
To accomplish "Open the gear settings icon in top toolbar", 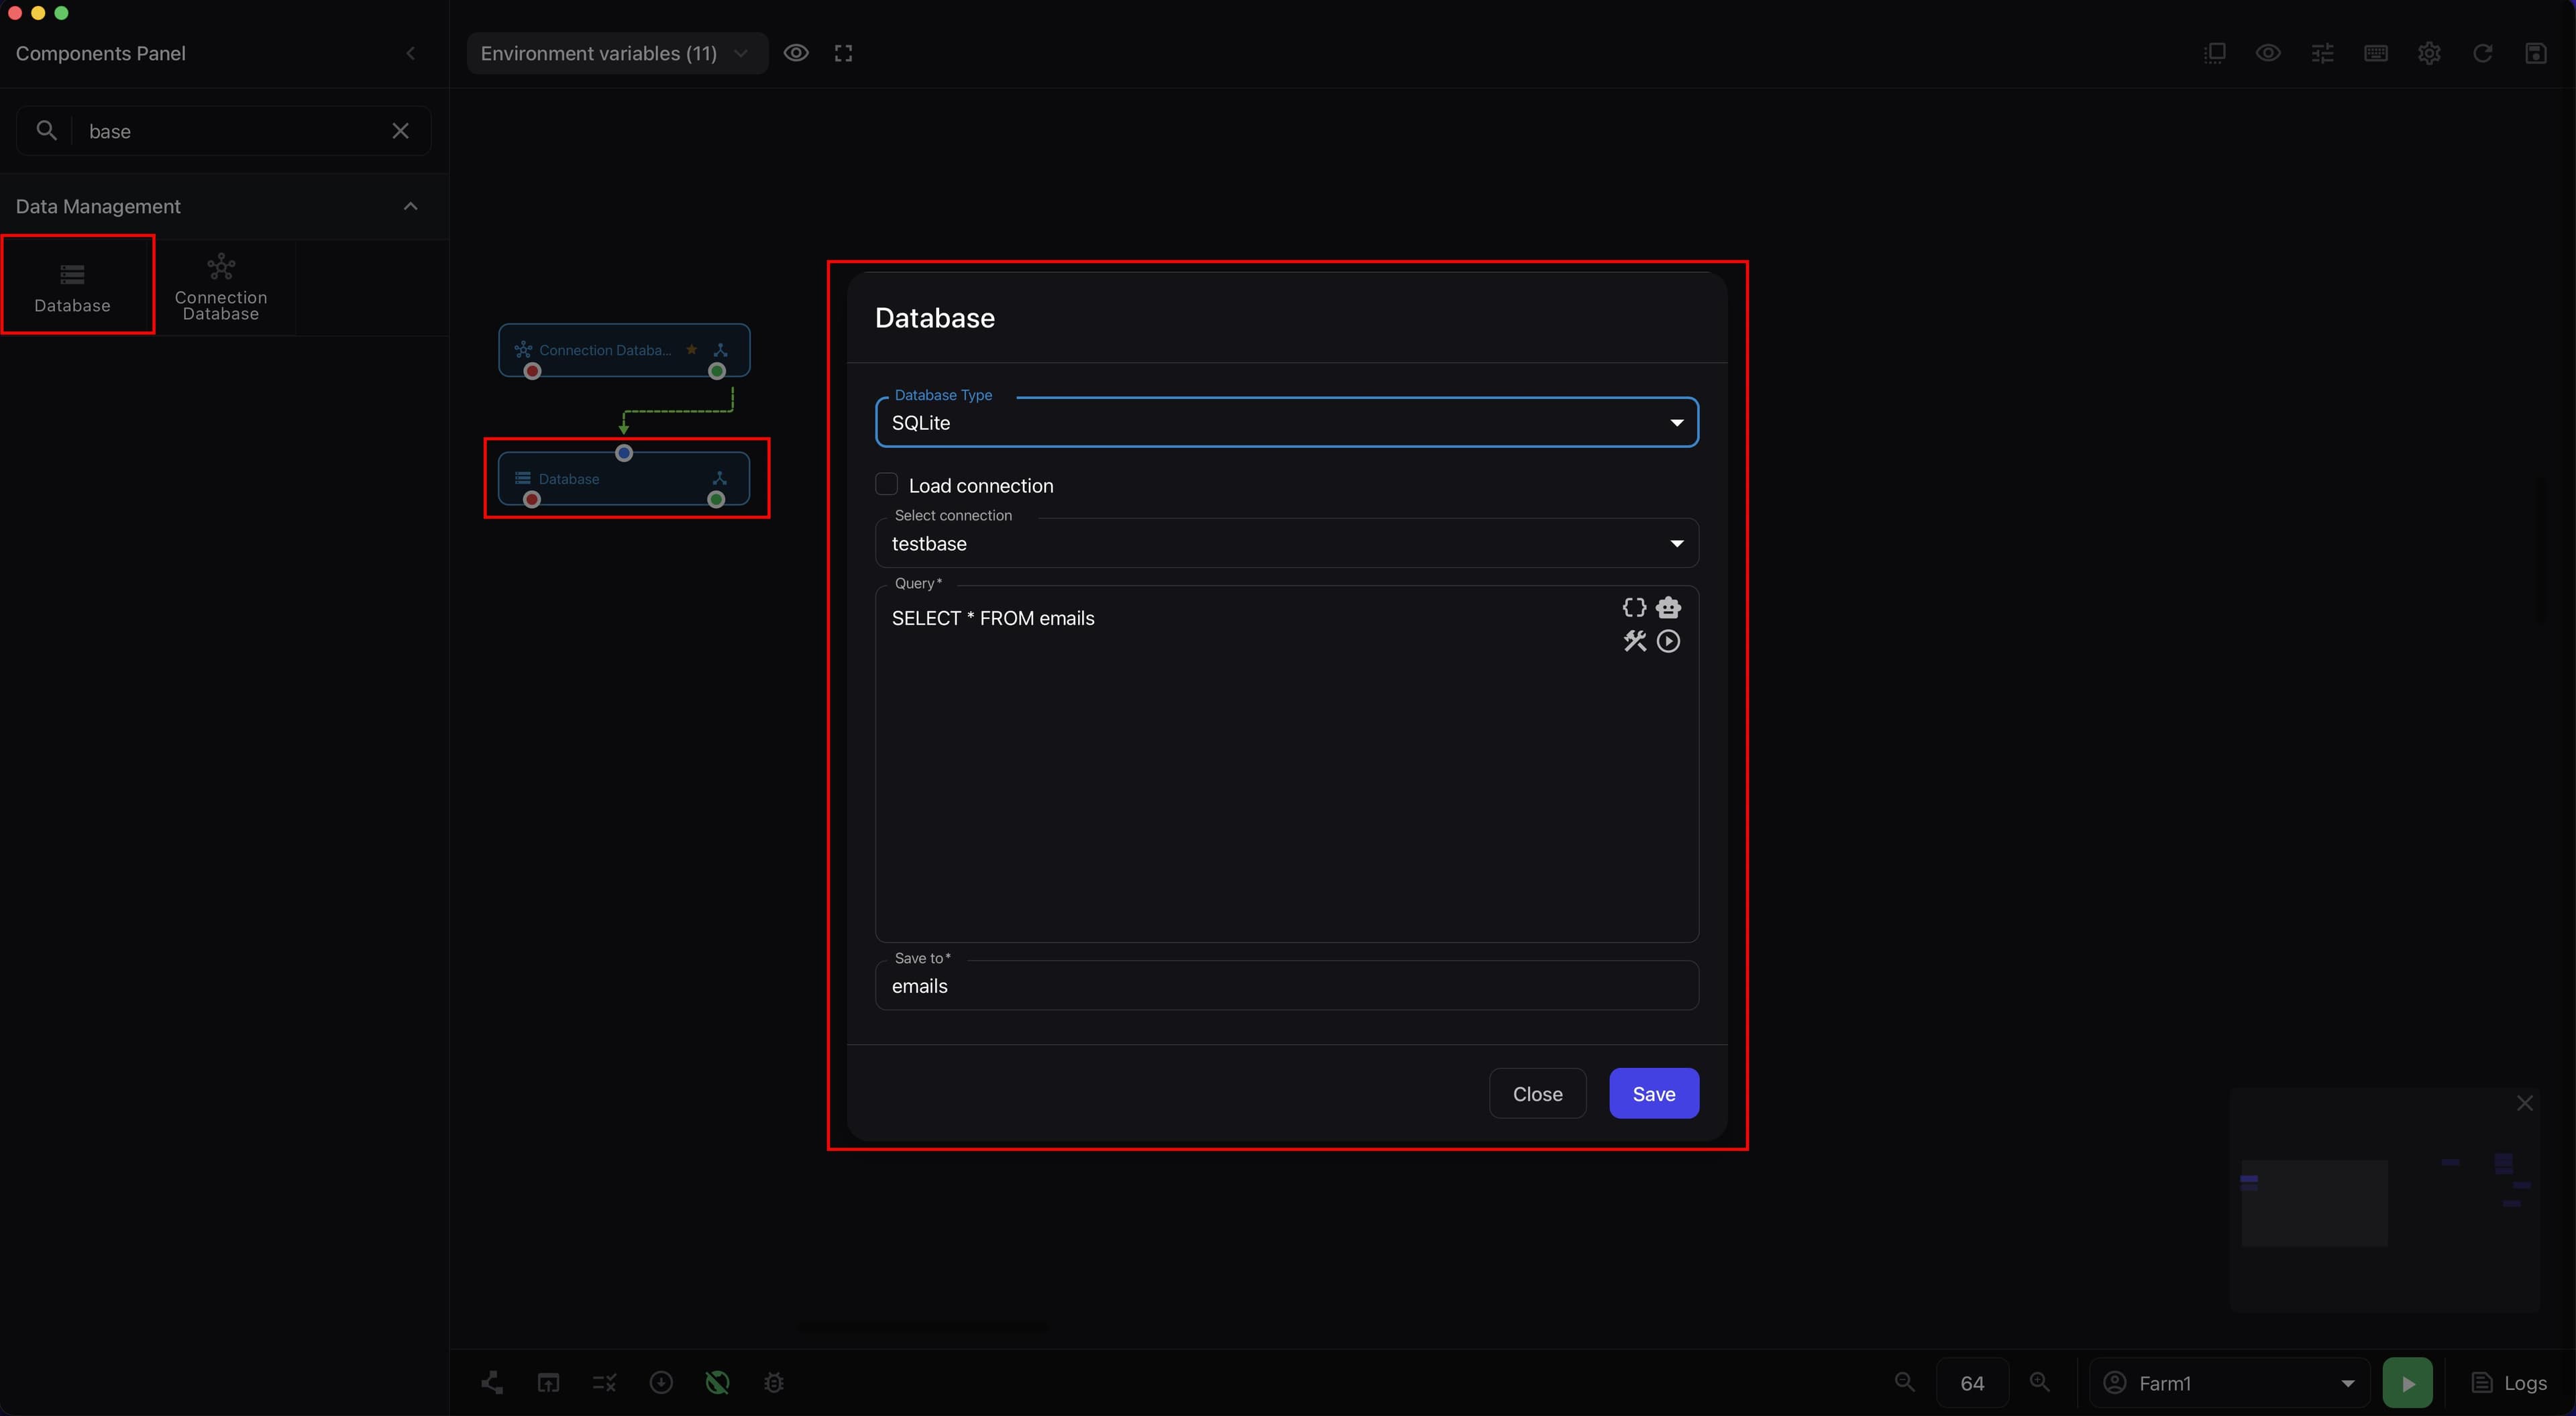I will tap(2429, 53).
